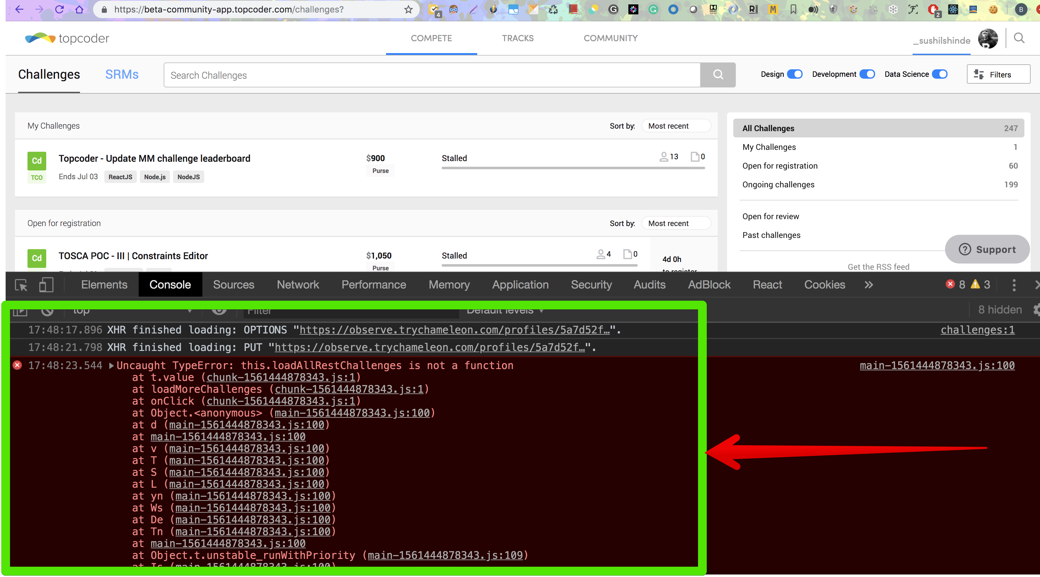
Task: Open TOSCA POC - III Constraints Editor
Action: tap(133, 256)
